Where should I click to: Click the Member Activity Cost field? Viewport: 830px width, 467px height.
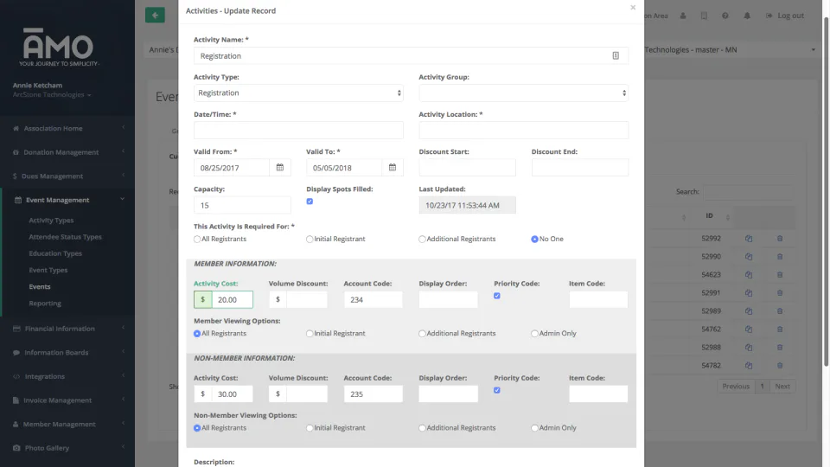[233, 300]
